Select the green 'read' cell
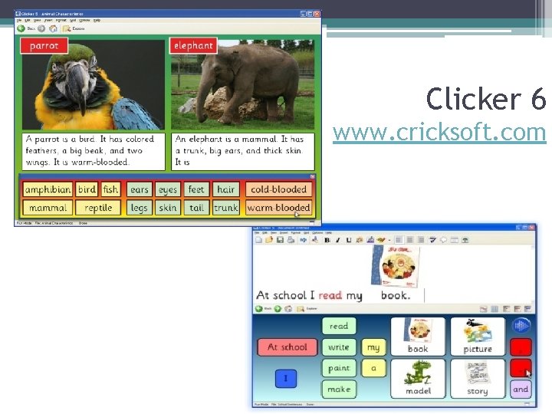Viewport: 552px width, 414px height. click(339, 326)
